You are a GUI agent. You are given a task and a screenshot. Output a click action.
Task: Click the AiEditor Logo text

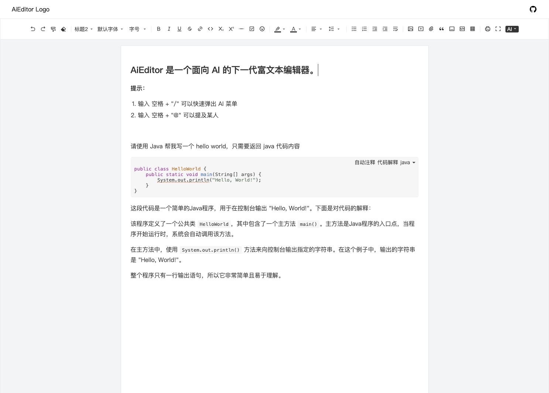pyautogui.click(x=30, y=9)
